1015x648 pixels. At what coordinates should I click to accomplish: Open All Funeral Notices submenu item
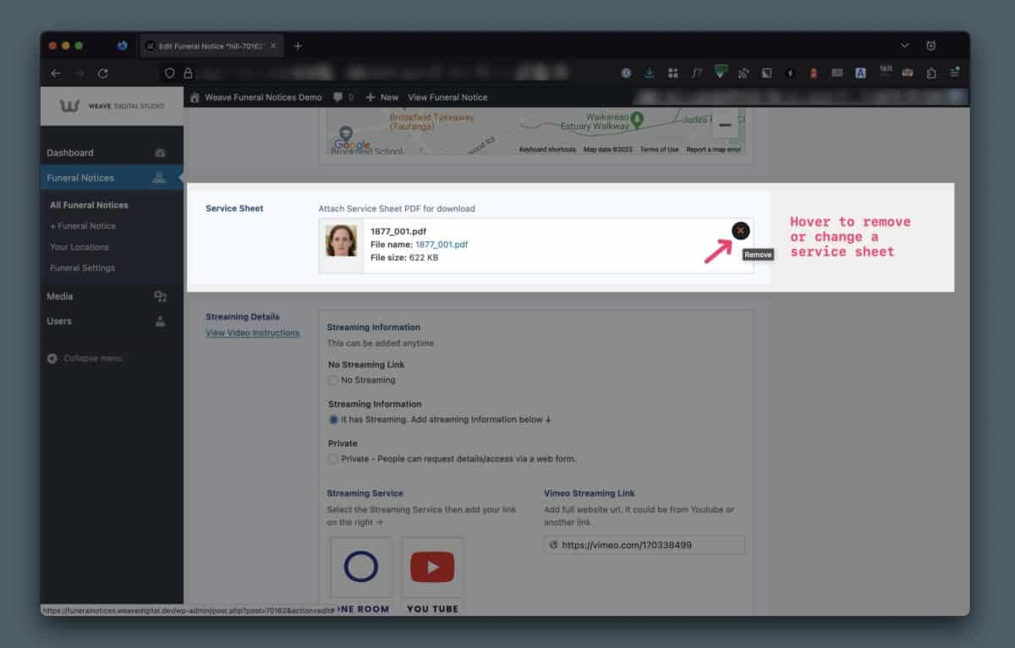click(89, 205)
